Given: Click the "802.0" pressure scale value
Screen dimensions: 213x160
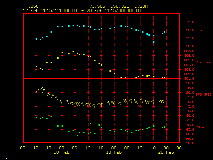Looking at the screenshot, I should point(189,74).
